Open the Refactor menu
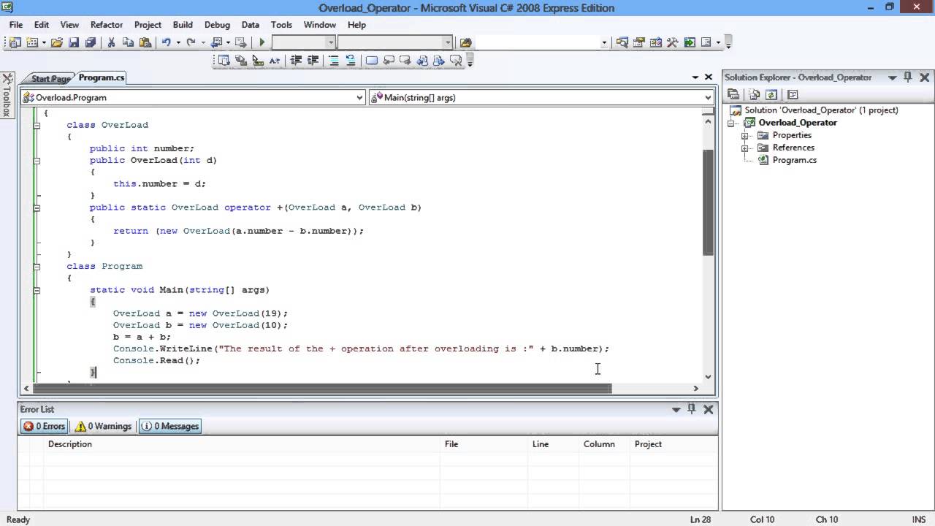This screenshot has width=935, height=526. click(107, 24)
